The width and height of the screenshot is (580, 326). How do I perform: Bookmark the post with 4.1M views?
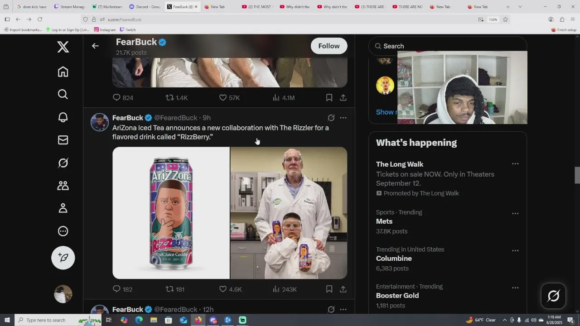(x=329, y=97)
